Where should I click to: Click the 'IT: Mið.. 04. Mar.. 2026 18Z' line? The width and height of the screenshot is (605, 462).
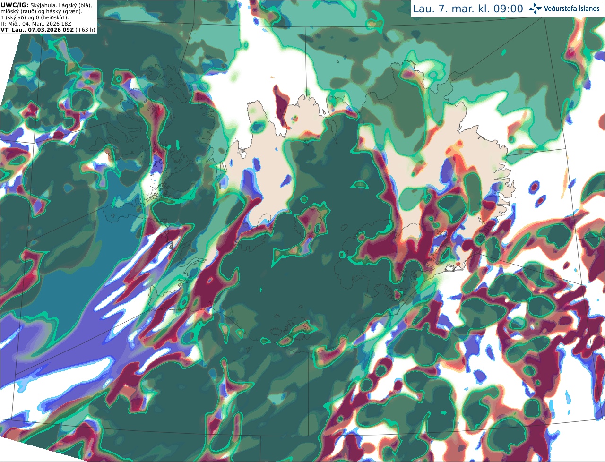click(x=36, y=23)
